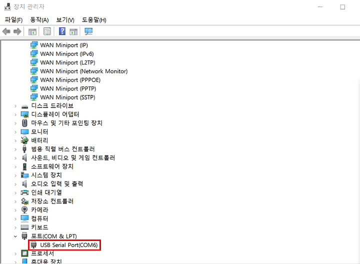Expand the 프로세서 category
This screenshot has height=264, width=360.
click(15, 254)
